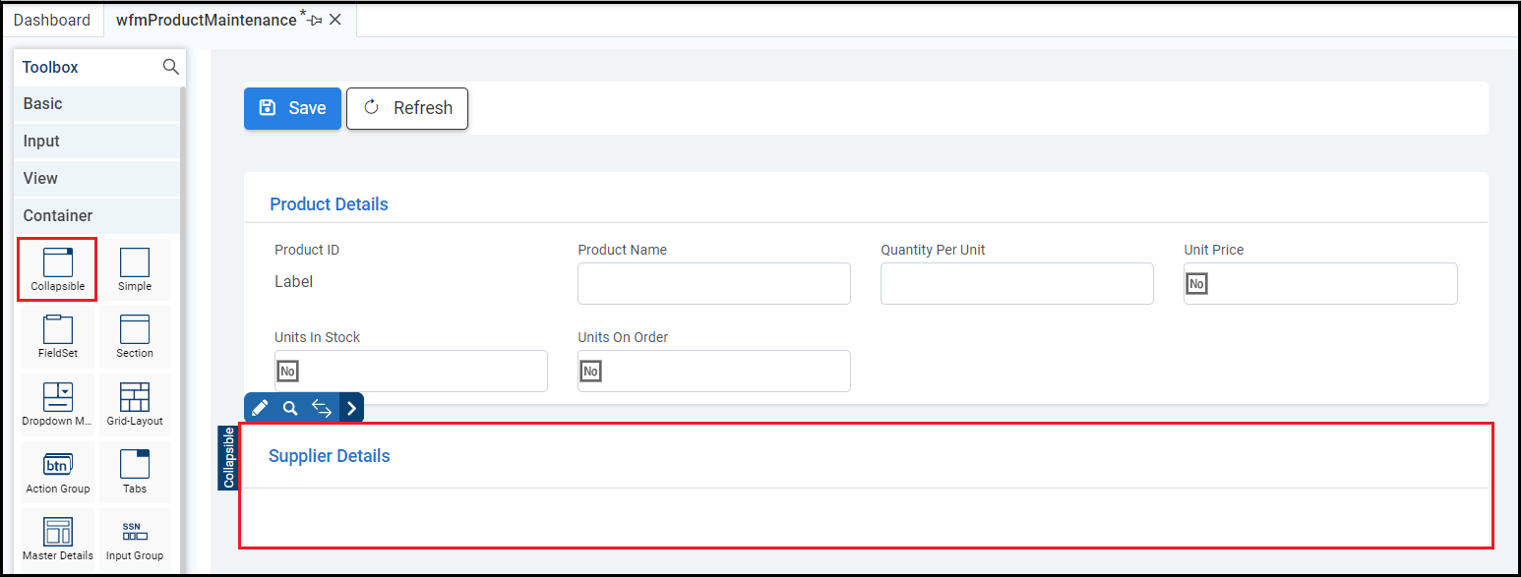Pick the Simple container tool
Screen dimensions: 1521x577
point(135,269)
